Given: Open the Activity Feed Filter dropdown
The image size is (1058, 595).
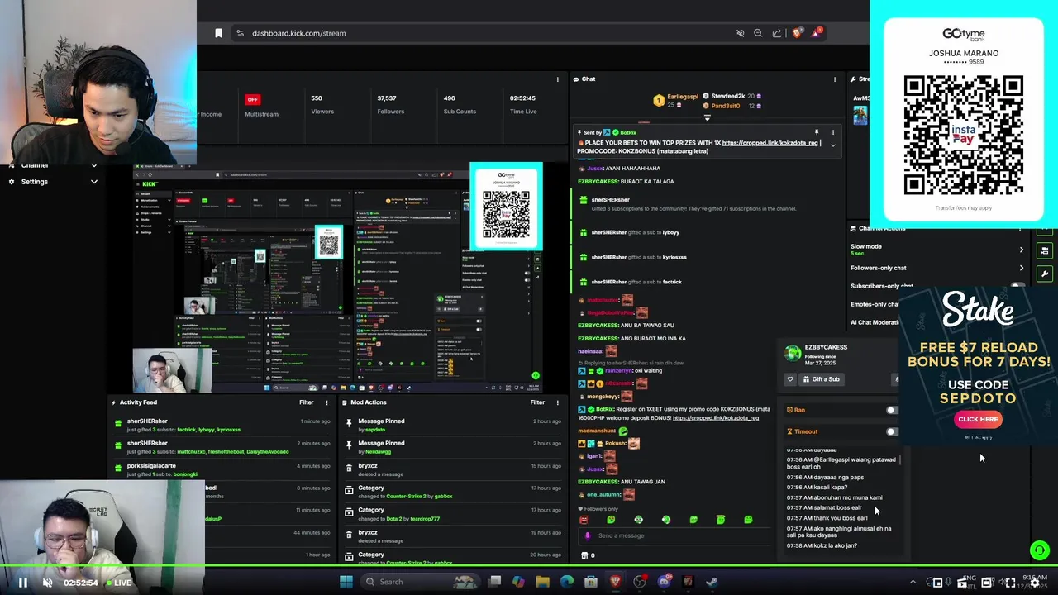Looking at the screenshot, I should coord(306,402).
